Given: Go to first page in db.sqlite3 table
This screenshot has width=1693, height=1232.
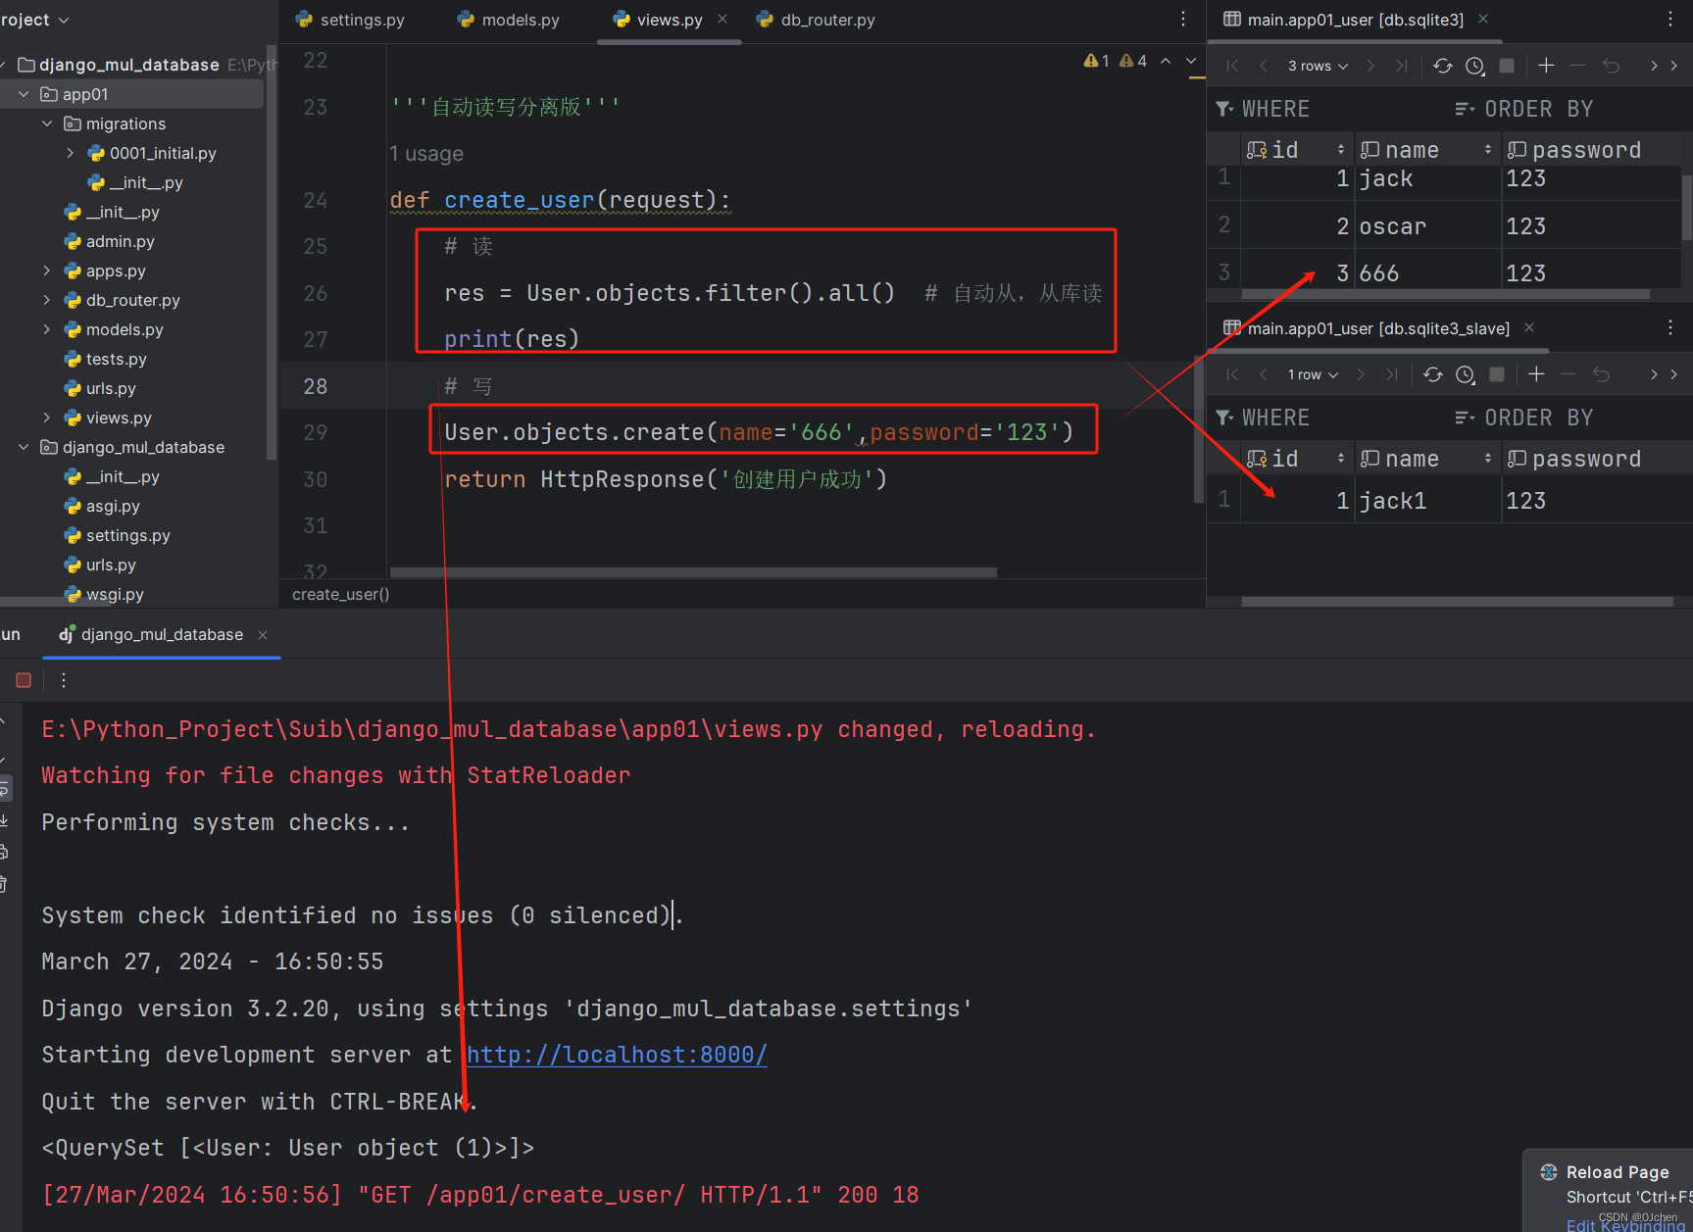Looking at the screenshot, I should (1232, 66).
